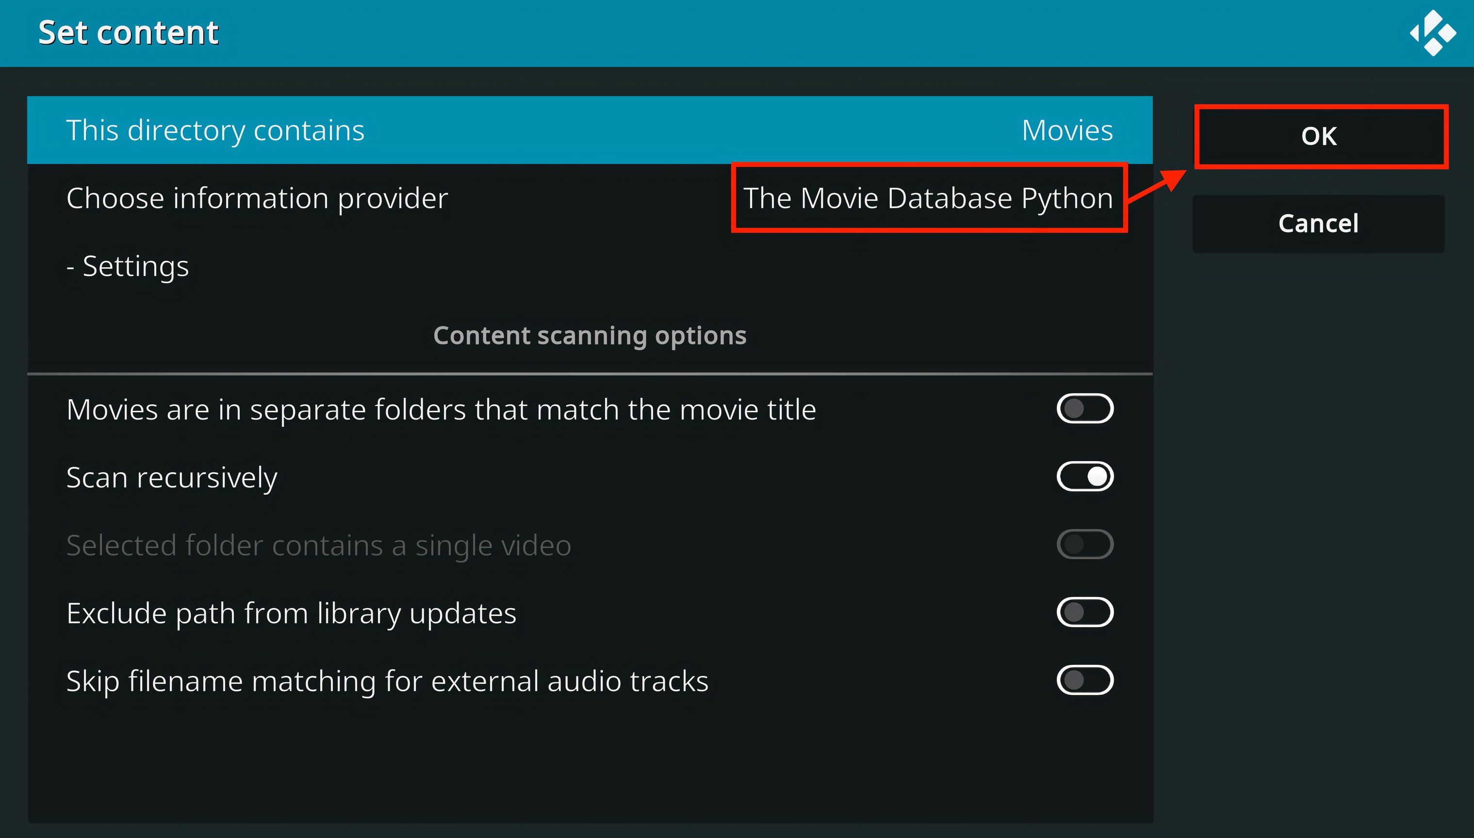The image size is (1474, 838).
Task: Click the Kodi logo icon
Action: coord(1433,33)
